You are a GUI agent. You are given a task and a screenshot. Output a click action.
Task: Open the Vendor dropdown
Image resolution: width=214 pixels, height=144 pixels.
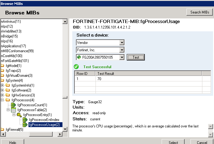coord(122,43)
